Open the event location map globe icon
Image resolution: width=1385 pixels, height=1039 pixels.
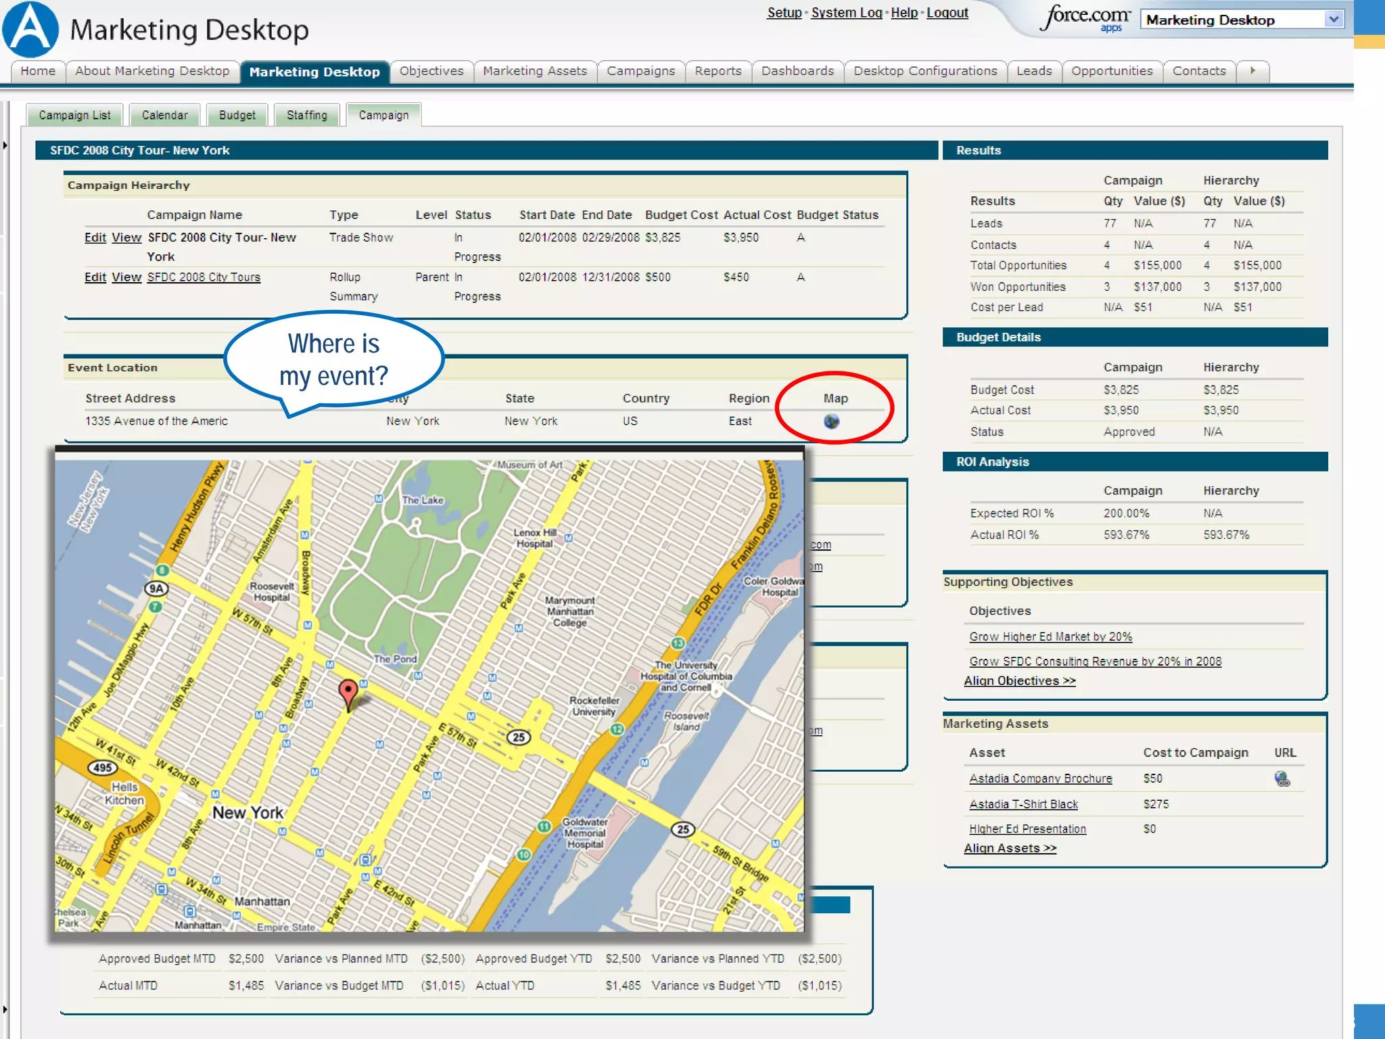(x=831, y=421)
